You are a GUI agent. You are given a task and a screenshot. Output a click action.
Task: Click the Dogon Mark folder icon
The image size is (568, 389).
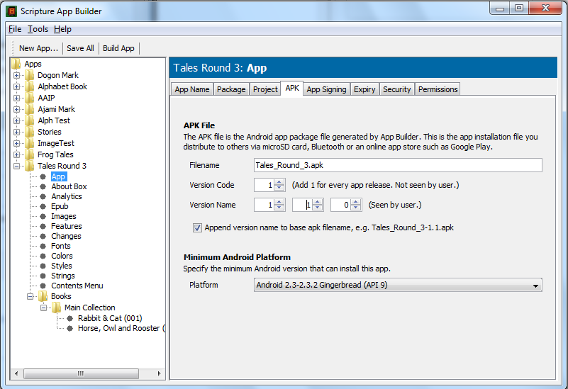tap(30, 75)
